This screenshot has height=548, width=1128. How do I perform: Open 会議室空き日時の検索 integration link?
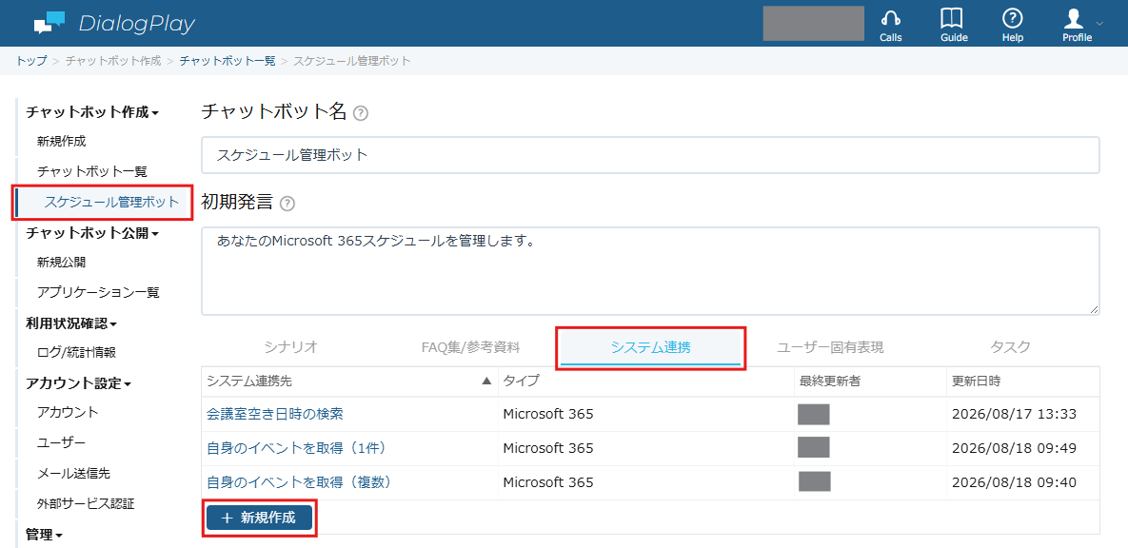pos(275,414)
